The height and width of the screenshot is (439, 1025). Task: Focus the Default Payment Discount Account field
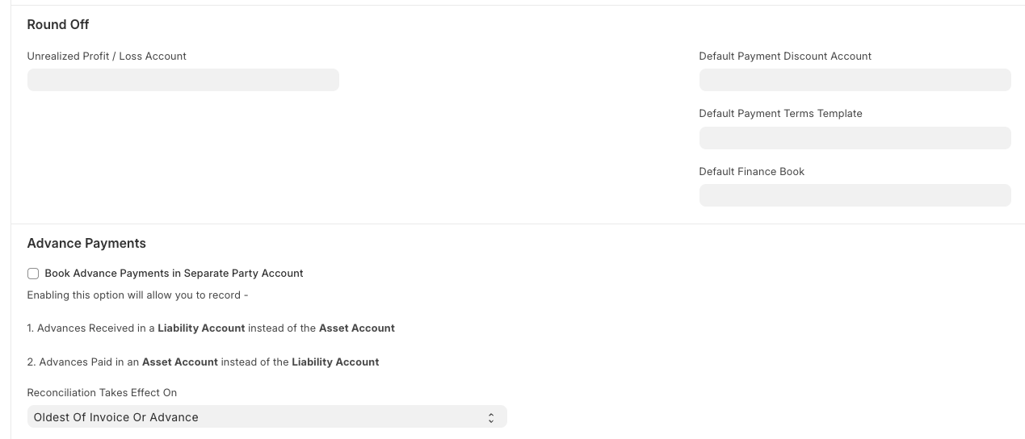pos(855,80)
